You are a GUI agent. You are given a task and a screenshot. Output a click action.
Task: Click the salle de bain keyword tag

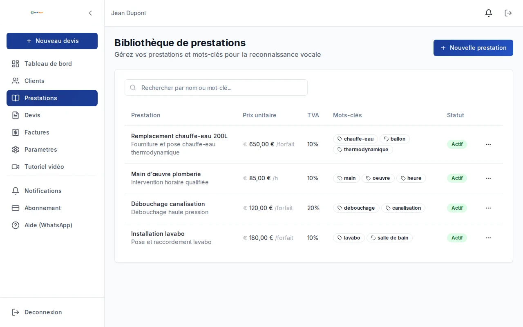[x=389, y=238]
